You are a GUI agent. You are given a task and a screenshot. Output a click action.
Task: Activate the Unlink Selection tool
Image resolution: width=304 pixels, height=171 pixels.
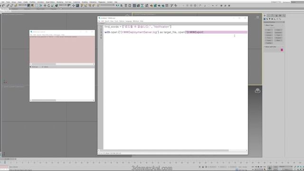pyautogui.click(x=11, y=6)
